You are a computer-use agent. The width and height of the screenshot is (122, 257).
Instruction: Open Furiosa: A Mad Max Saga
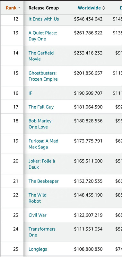click(43, 144)
